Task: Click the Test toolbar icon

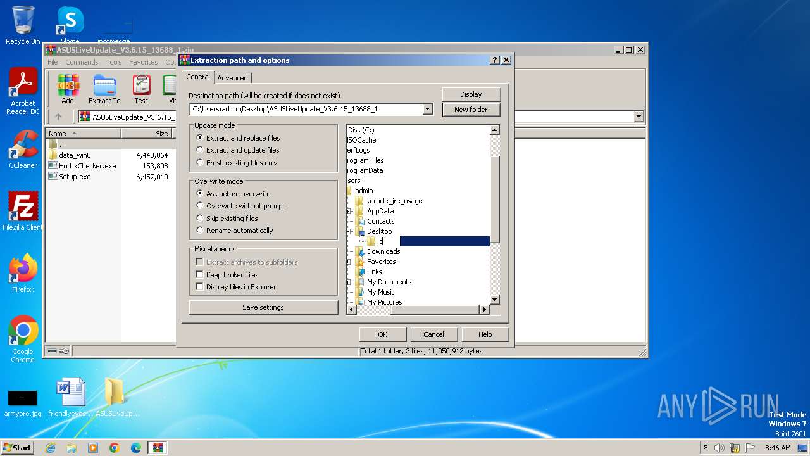Action: pos(141,89)
